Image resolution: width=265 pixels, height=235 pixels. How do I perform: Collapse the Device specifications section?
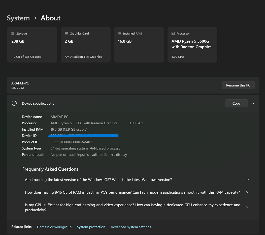tap(253, 103)
